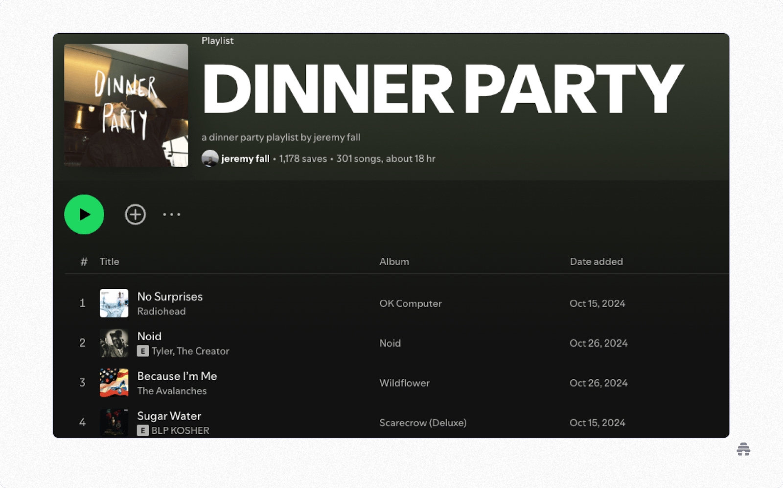Screen dimensions: 783x488
Task: Click jeremy fall's profile avatar
Action: pyautogui.click(x=210, y=158)
